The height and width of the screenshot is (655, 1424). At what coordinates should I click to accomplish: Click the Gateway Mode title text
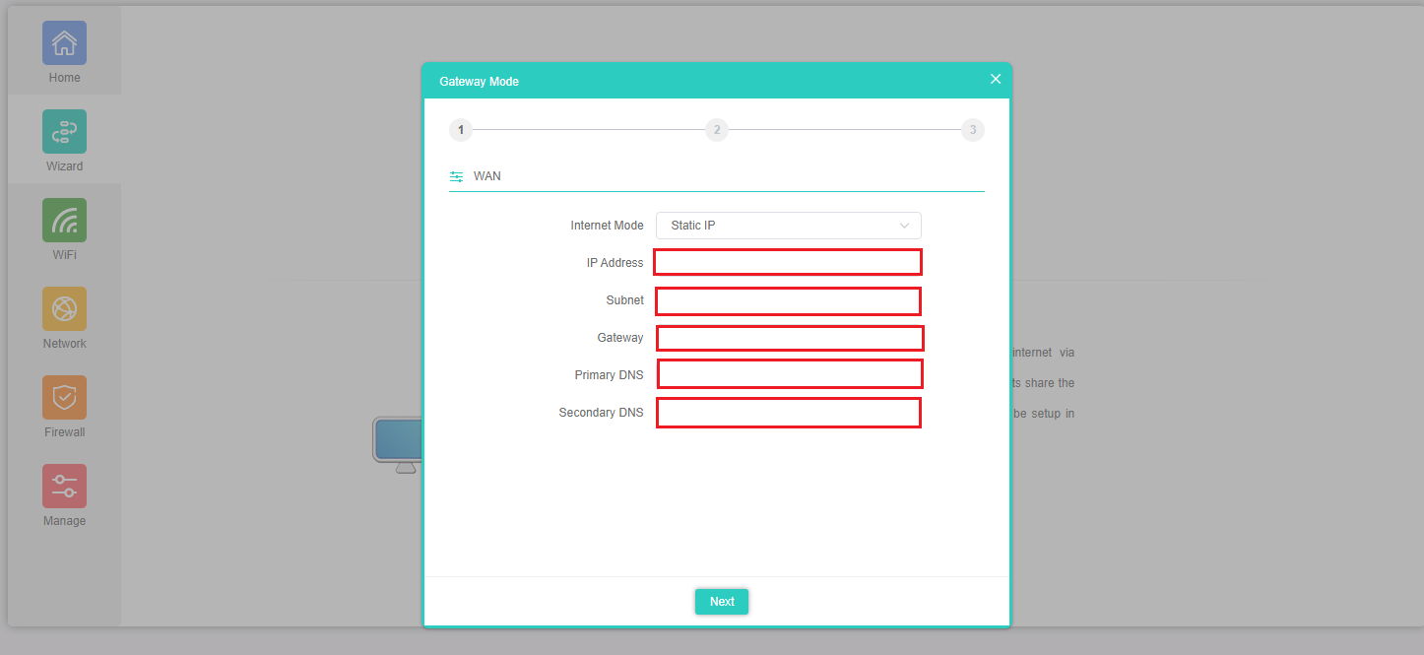pyautogui.click(x=479, y=82)
